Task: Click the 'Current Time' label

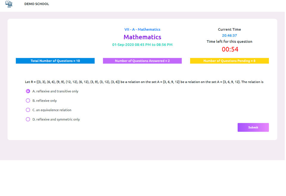Action: click(x=229, y=29)
